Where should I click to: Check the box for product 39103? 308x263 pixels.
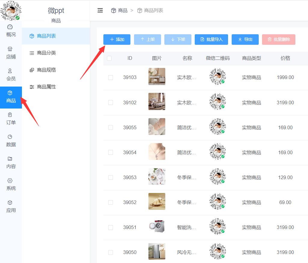[111, 78]
